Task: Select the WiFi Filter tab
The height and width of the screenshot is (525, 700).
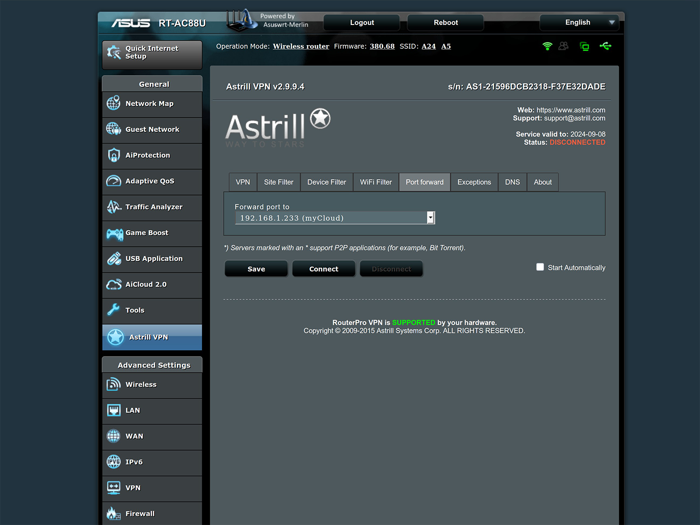Action: 376,182
